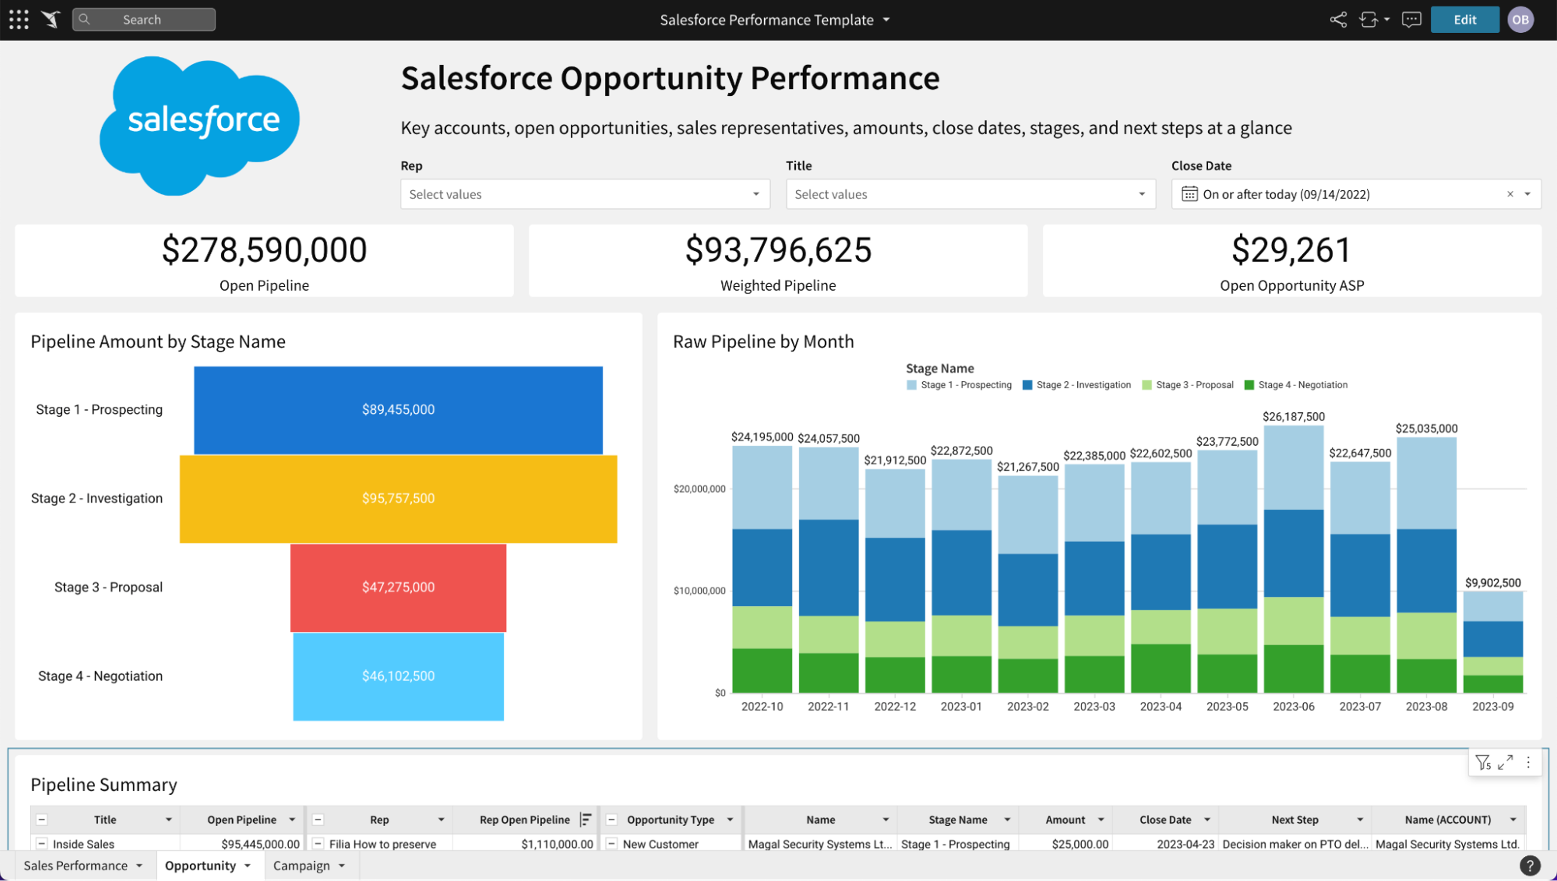Open the workbook title dropdown arrow
This screenshot has width=1557, height=881.
click(886, 19)
